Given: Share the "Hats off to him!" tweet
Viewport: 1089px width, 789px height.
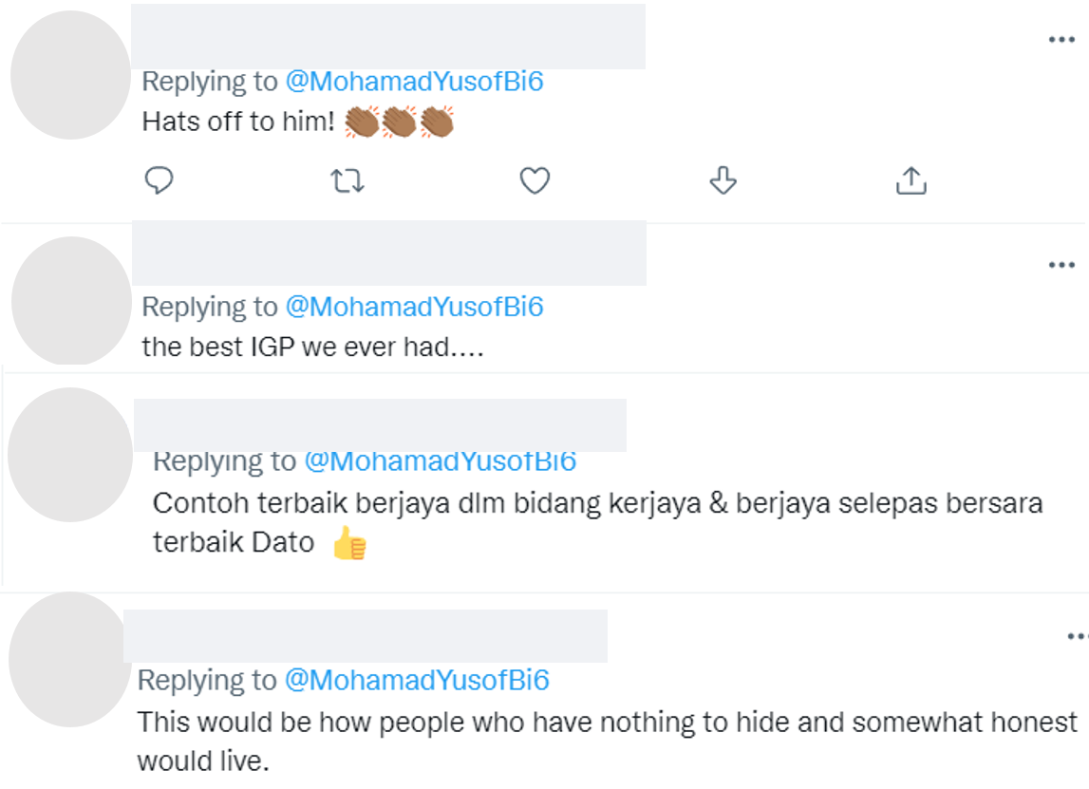Looking at the screenshot, I should 911,180.
